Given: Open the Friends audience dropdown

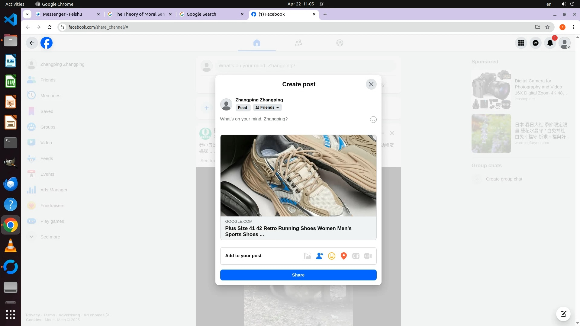Looking at the screenshot, I should [x=267, y=107].
